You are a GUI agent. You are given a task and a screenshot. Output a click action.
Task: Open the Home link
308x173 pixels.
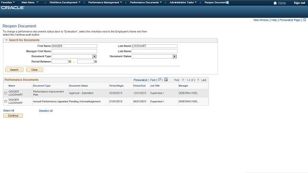tap(282, 3)
